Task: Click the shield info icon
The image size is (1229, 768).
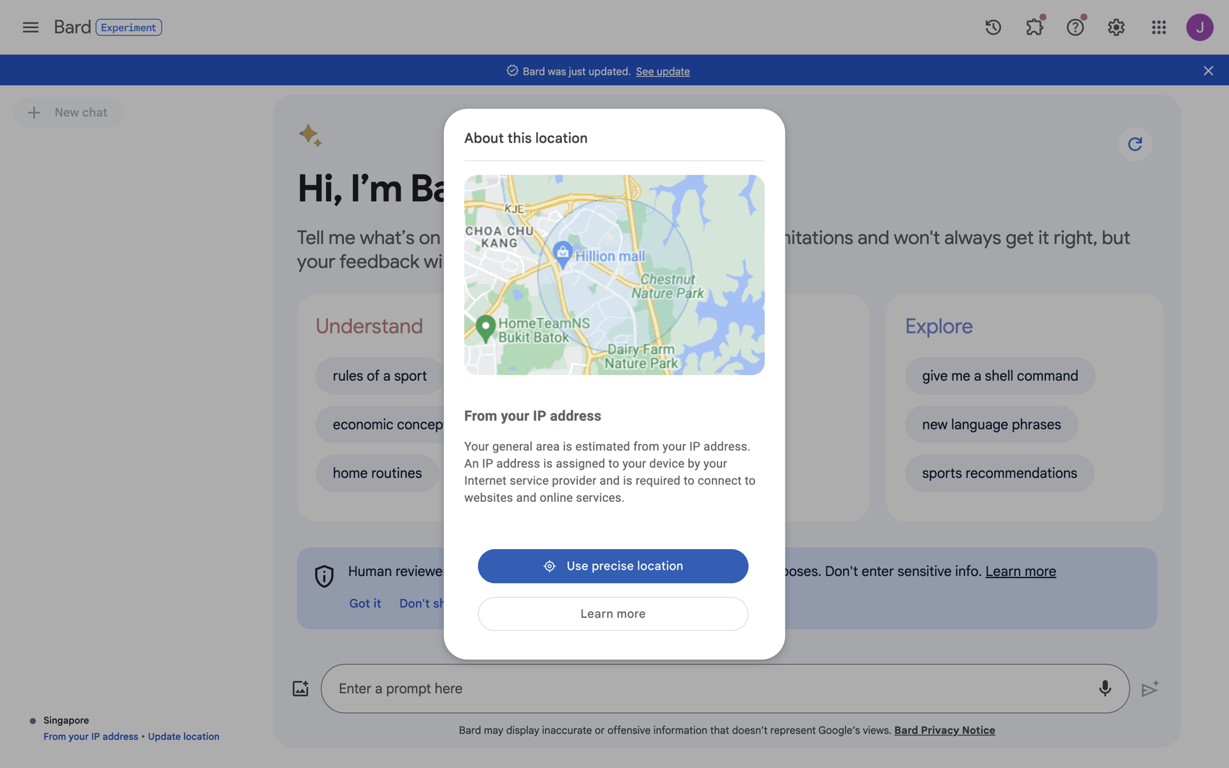Action: point(324,576)
